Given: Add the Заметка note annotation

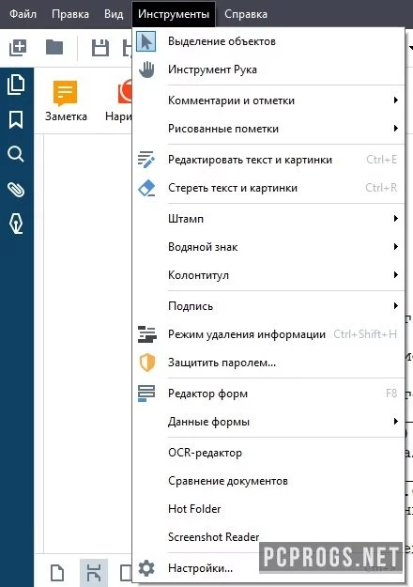Looking at the screenshot, I should coord(66,101).
